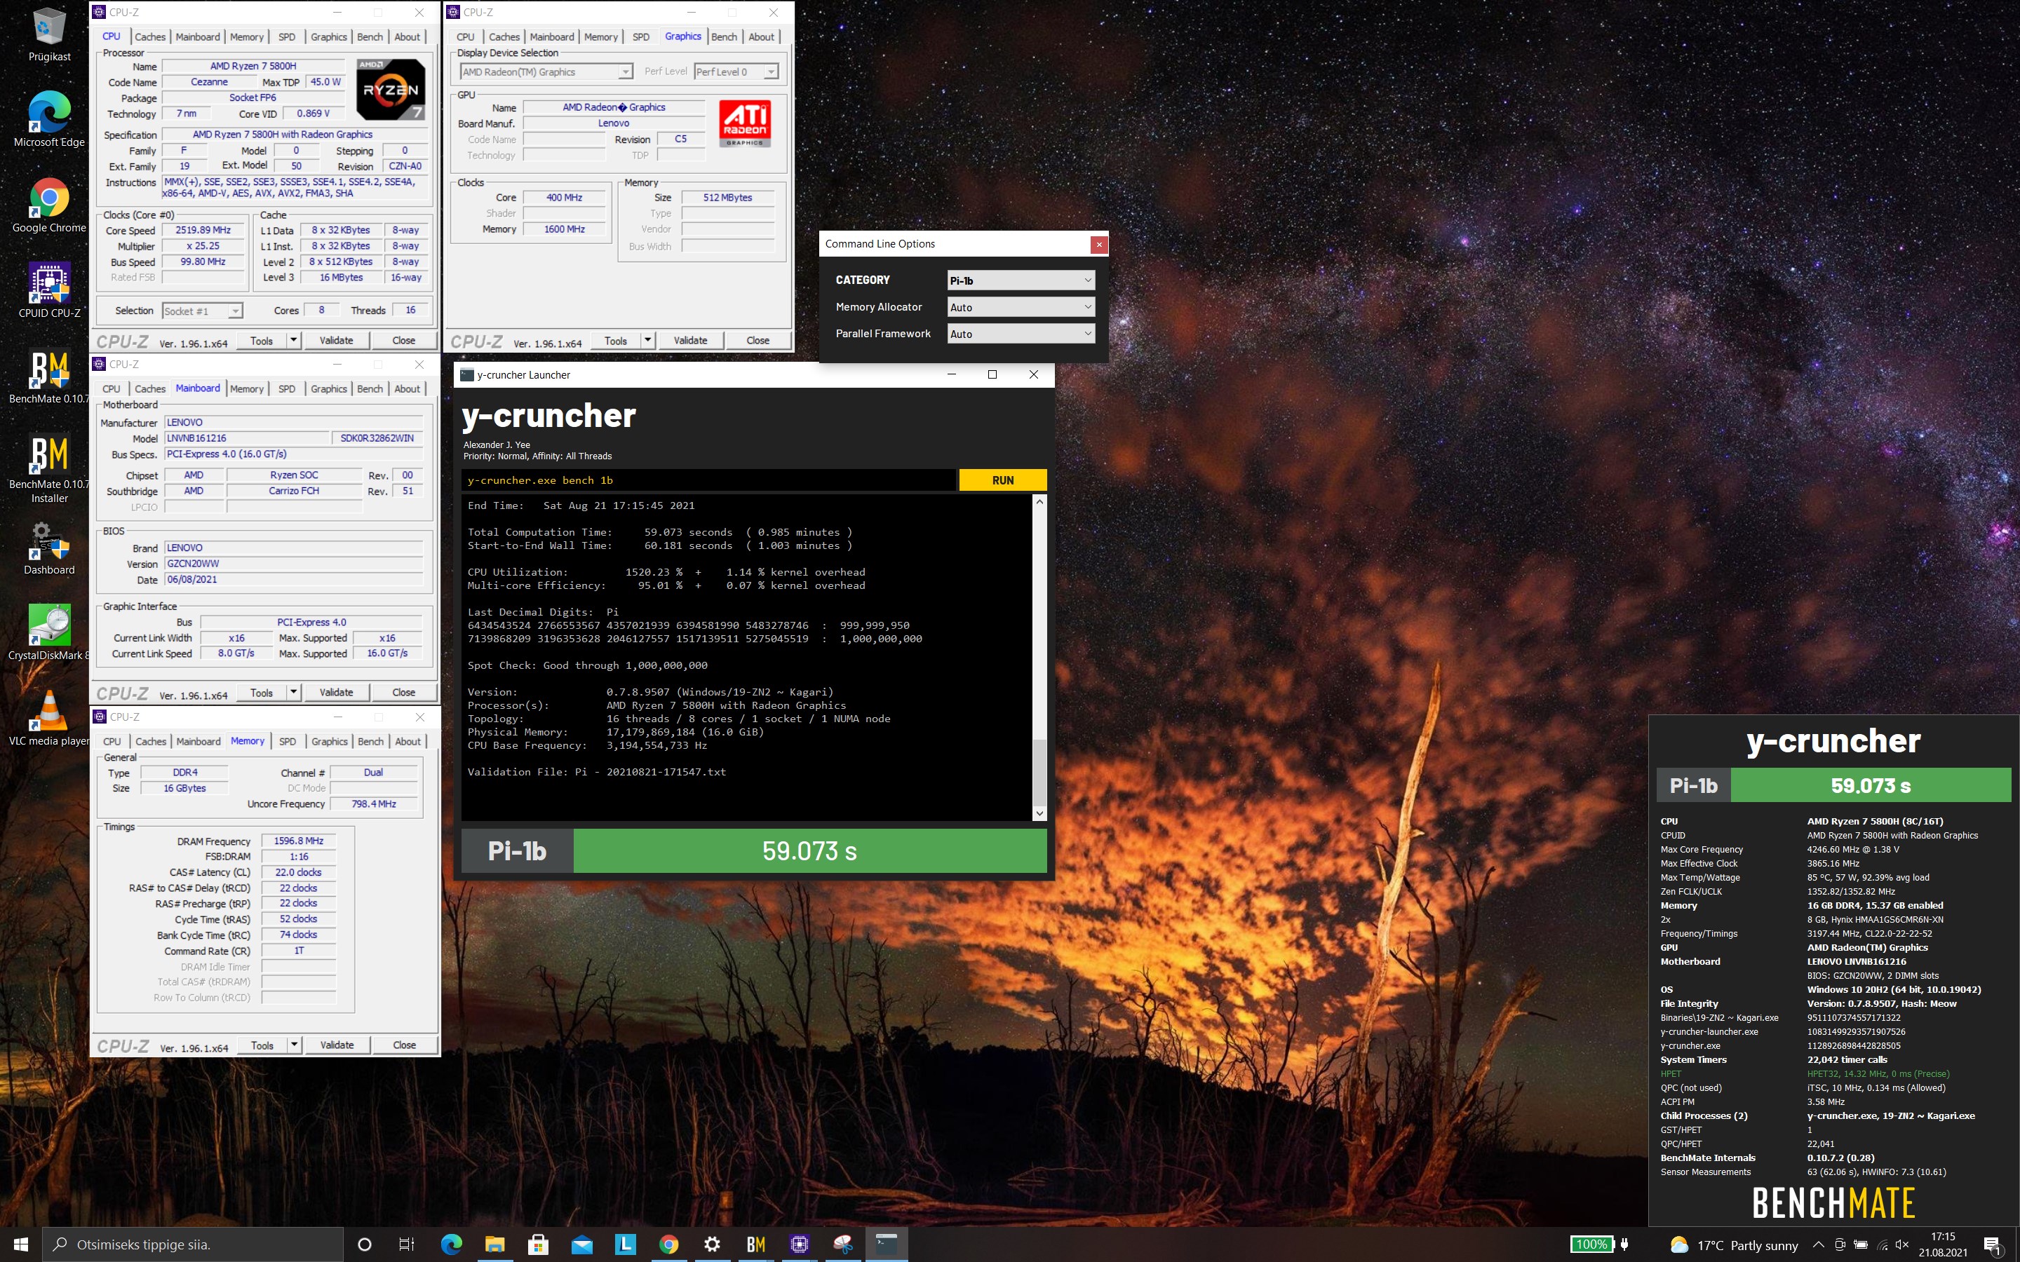Expand Tools arrow in the Mainboard tab window
The width and height of the screenshot is (2020, 1262).
point(293,692)
